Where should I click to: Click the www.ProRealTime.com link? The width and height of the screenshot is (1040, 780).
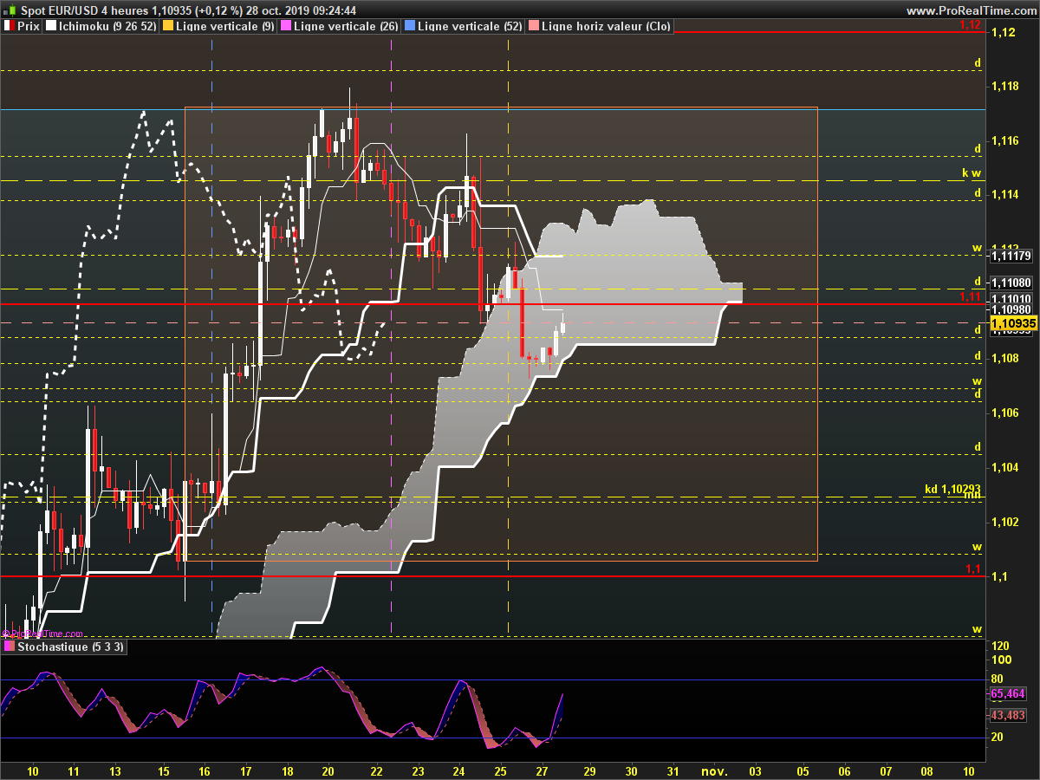click(x=971, y=10)
